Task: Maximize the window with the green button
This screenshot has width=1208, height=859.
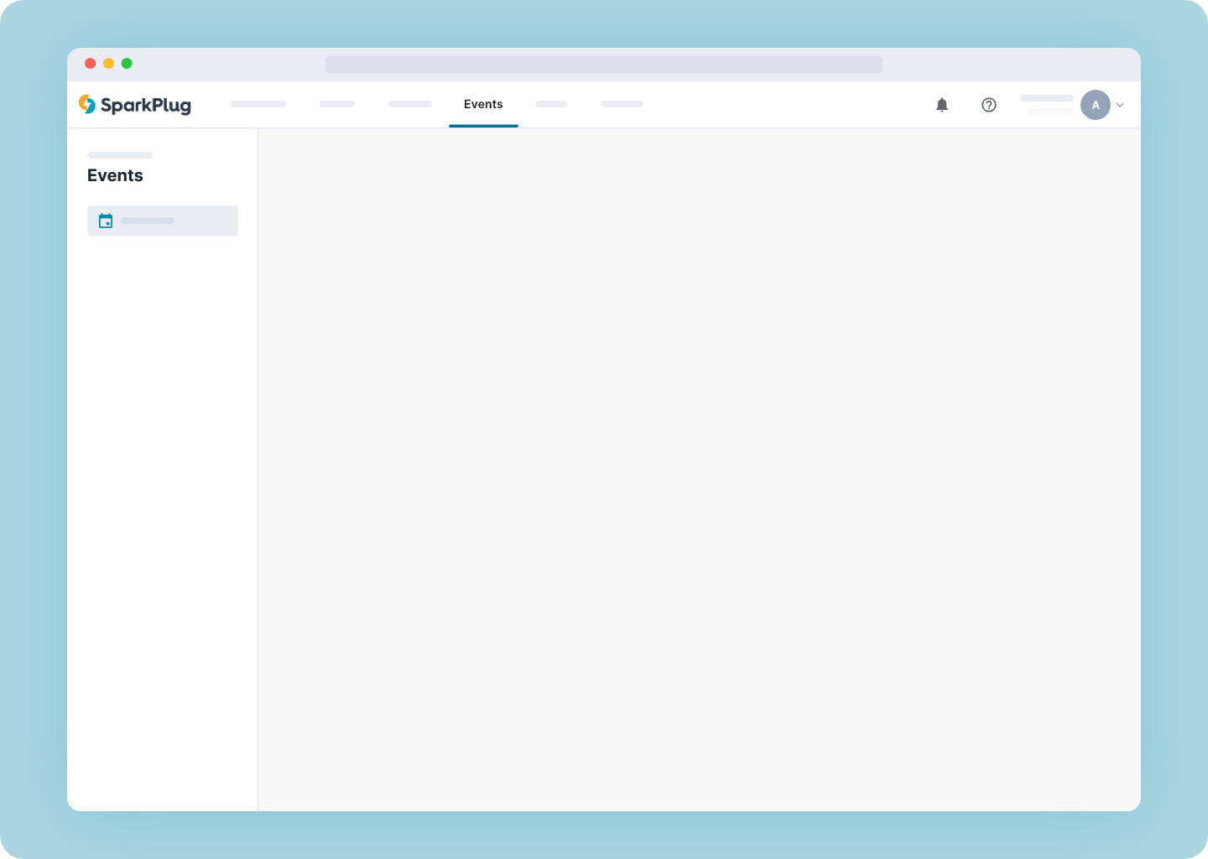Action: click(x=127, y=64)
